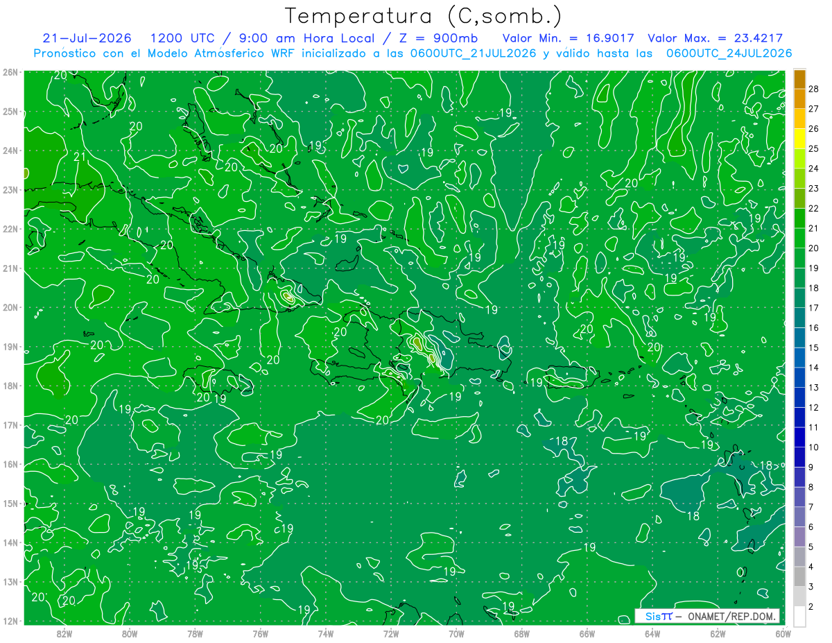832x643 pixels.
Task: Click the white swatch below legend value 2
Action: pyautogui.click(x=799, y=617)
